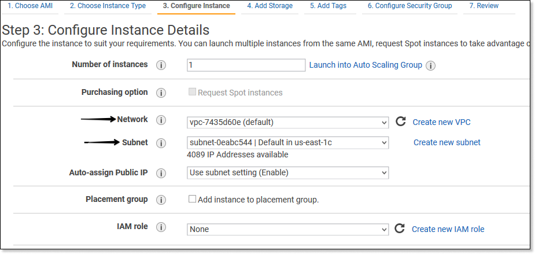Click info icon for Auto-assign Public IP
This screenshot has width=535, height=254.
[x=161, y=173]
